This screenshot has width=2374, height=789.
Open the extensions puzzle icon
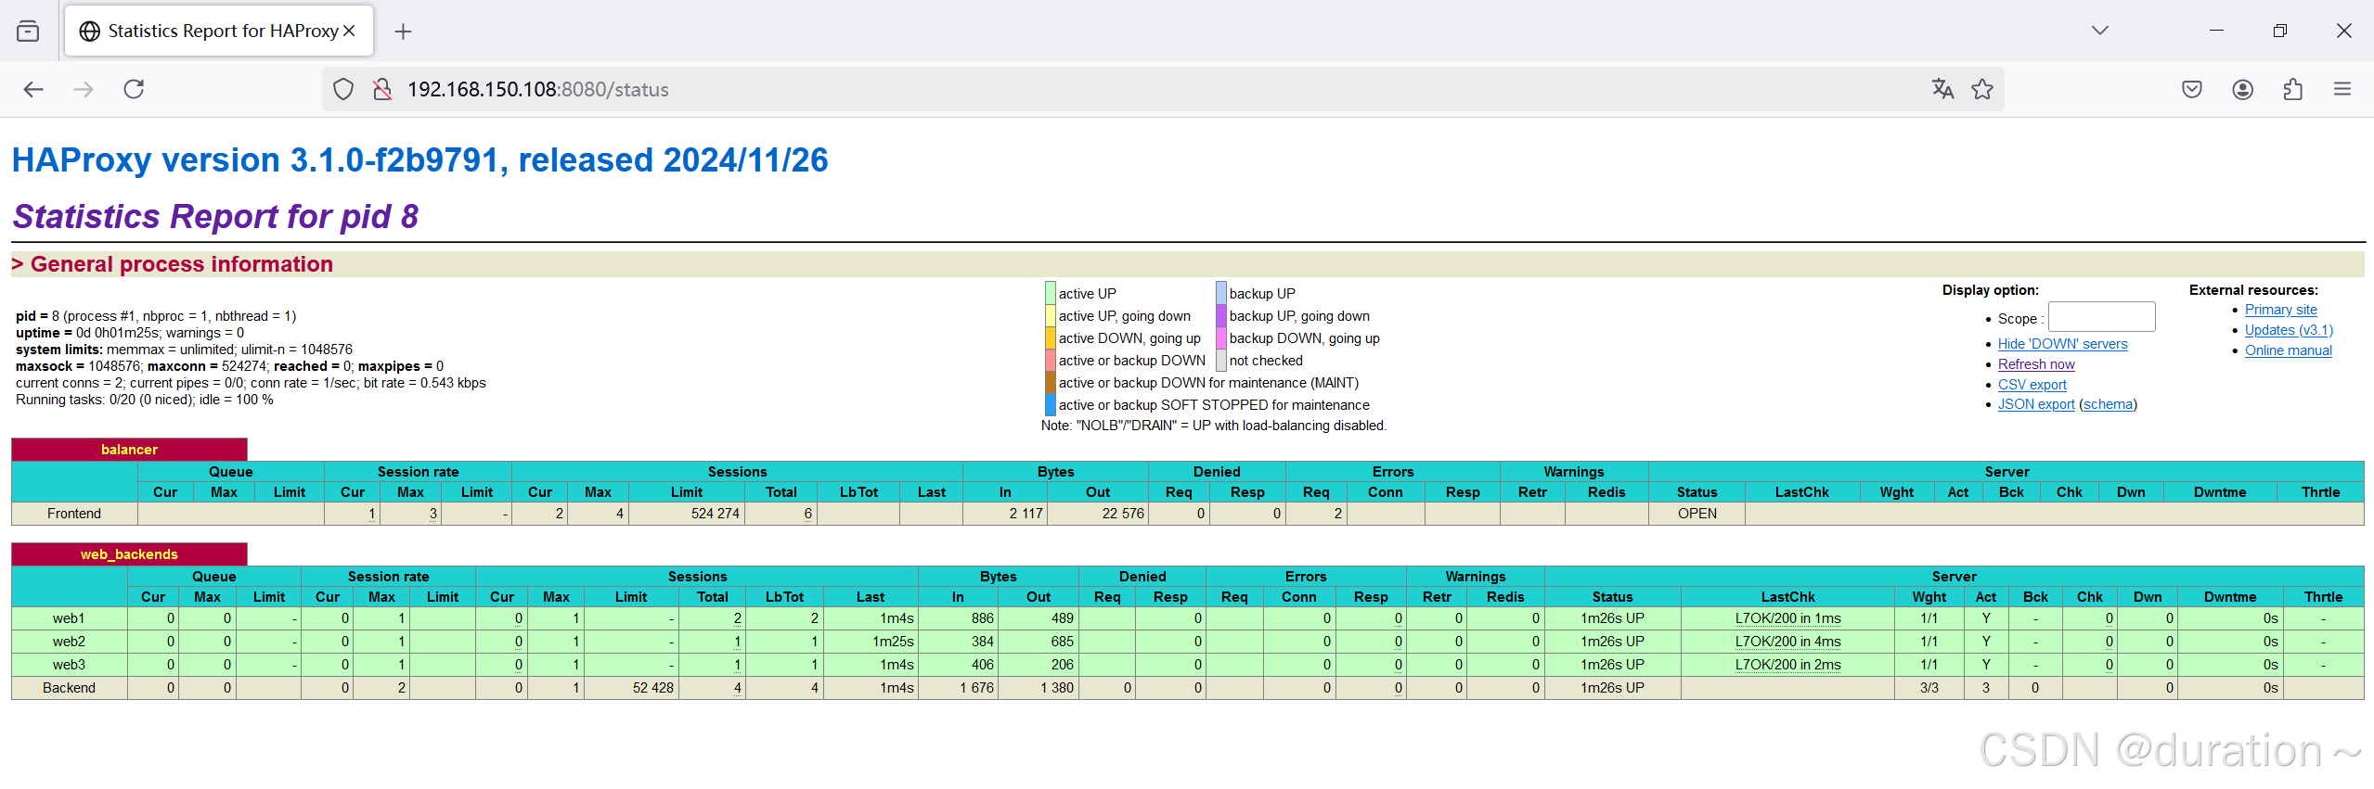(x=2292, y=89)
